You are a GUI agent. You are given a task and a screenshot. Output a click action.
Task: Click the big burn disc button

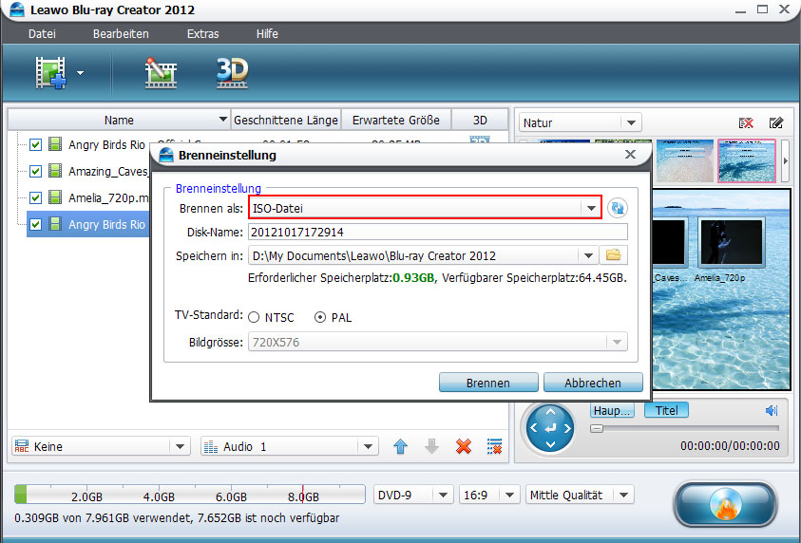point(725,504)
